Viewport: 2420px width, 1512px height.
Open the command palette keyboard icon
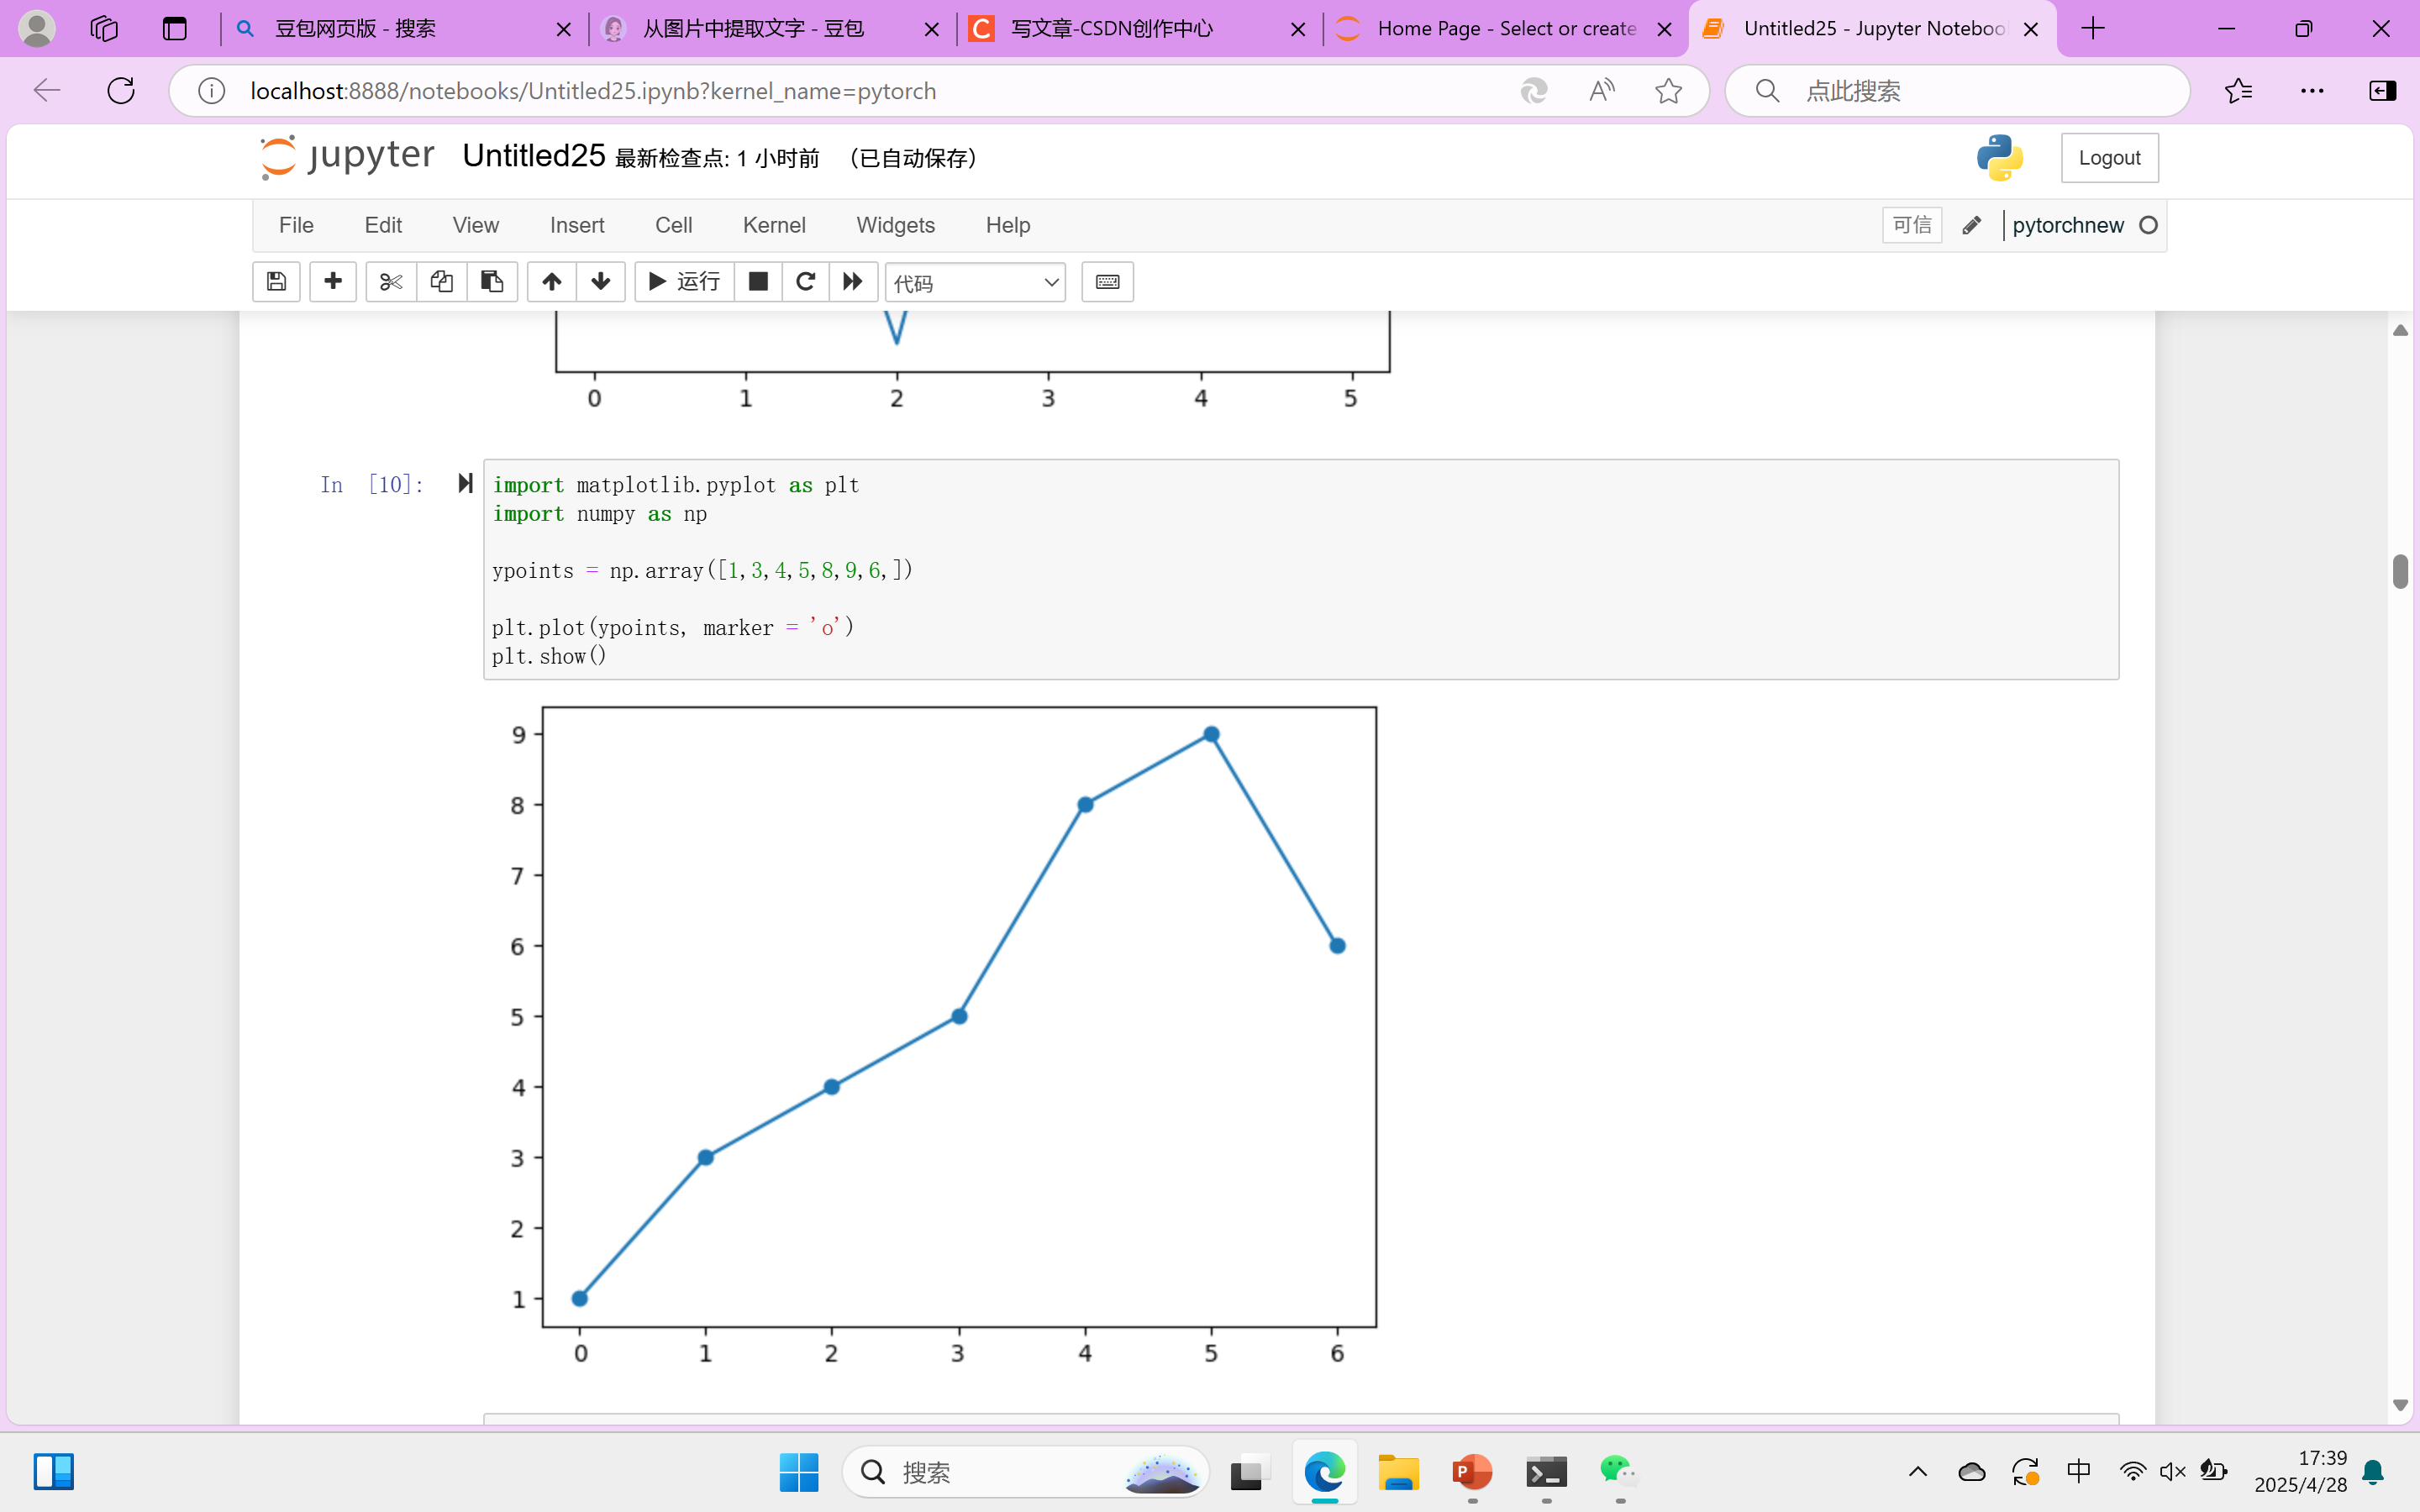[1107, 282]
